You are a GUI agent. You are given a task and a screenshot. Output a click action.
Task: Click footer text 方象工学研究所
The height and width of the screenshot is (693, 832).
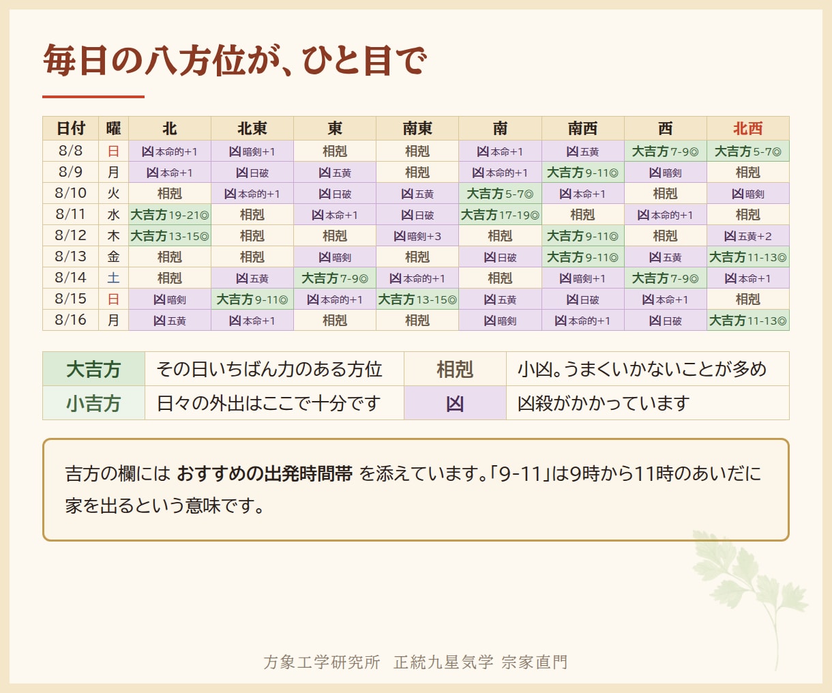[322, 662]
